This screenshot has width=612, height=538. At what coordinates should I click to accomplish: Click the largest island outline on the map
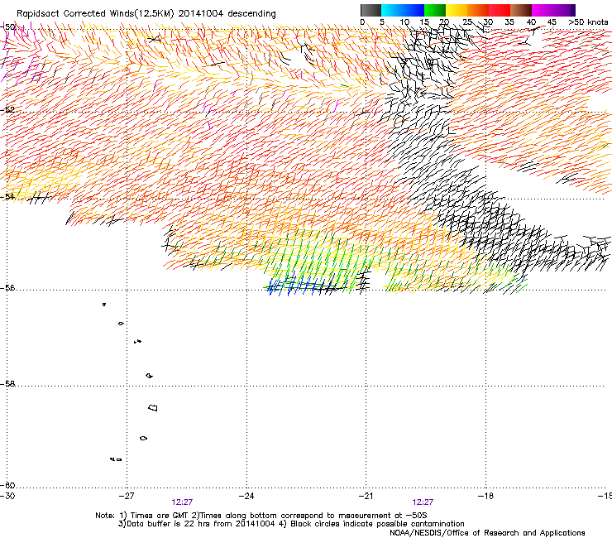[153, 407]
